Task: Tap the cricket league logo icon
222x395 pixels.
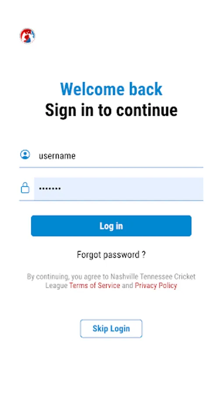Action: coord(28,36)
